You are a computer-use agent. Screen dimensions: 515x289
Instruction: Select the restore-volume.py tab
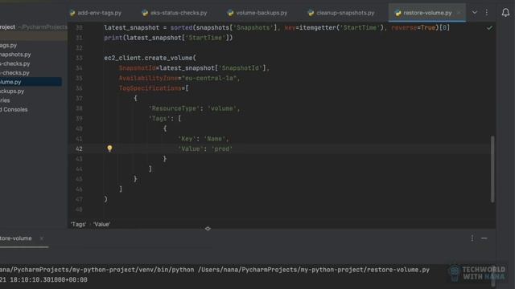click(427, 13)
